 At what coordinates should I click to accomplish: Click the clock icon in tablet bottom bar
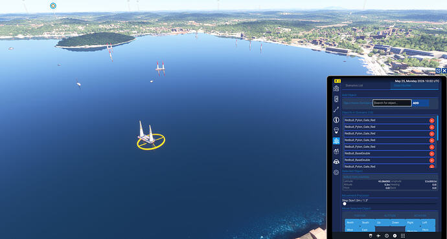[387, 236]
